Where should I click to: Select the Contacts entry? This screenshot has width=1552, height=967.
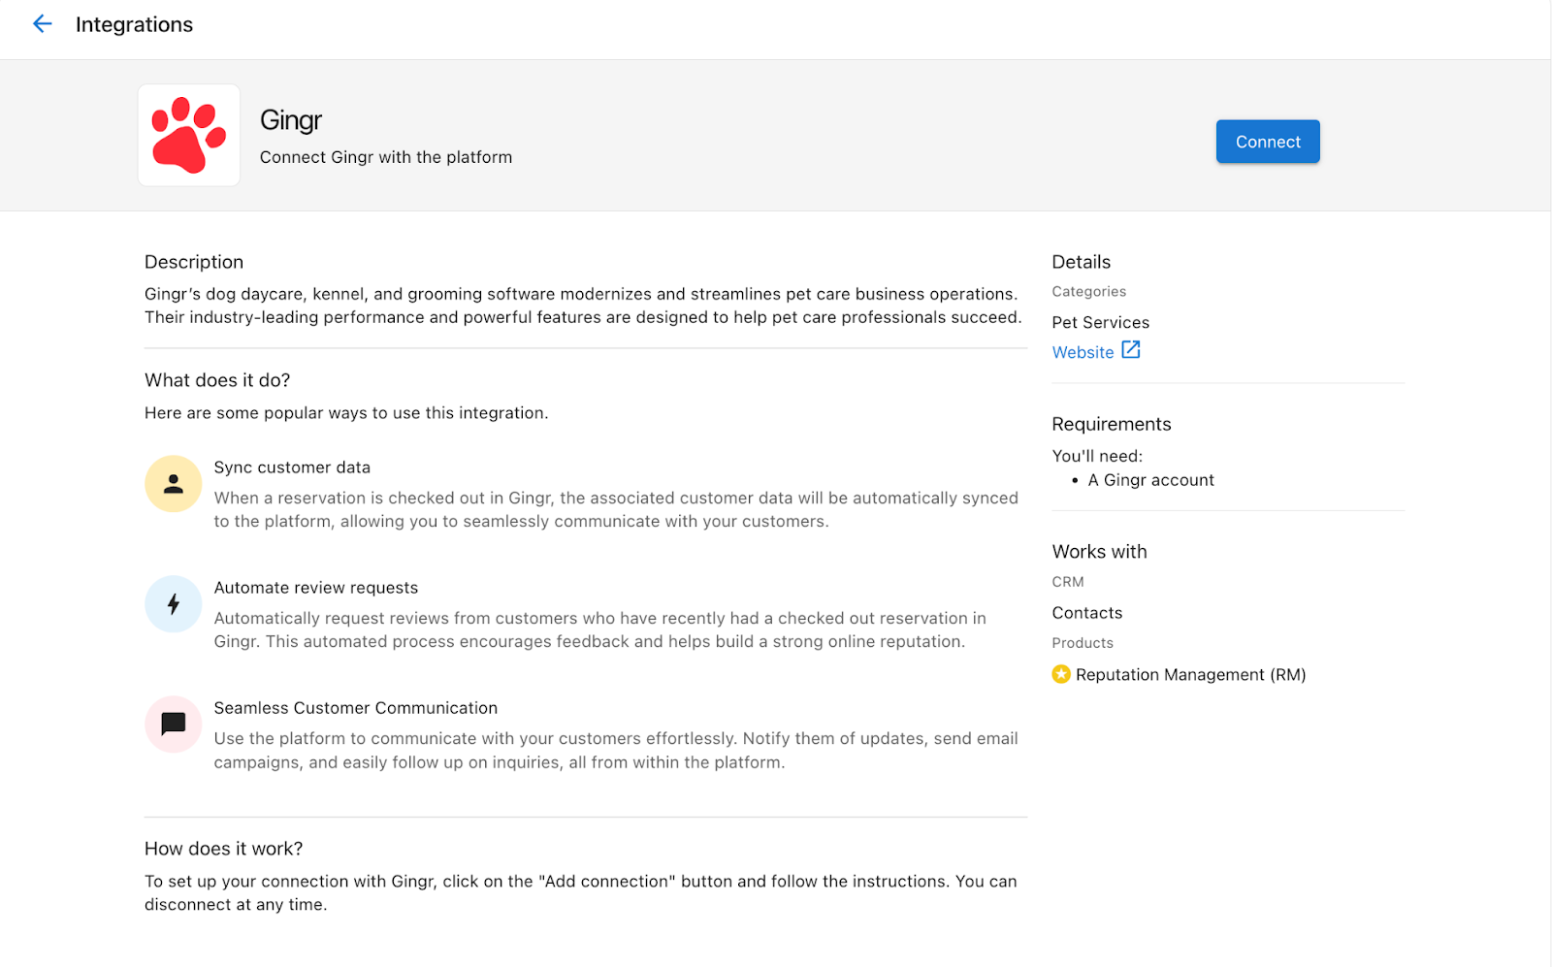click(1086, 612)
